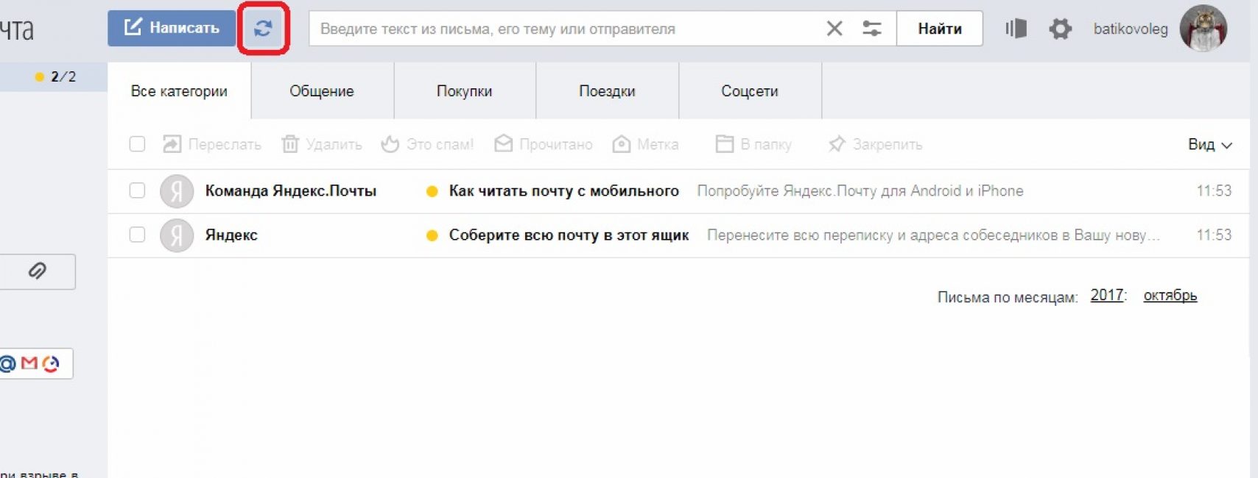The width and height of the screenshot is (1258, 478).
Task: Toggle unread dot on Соберите всю почту email
Action: coord(432,235)
